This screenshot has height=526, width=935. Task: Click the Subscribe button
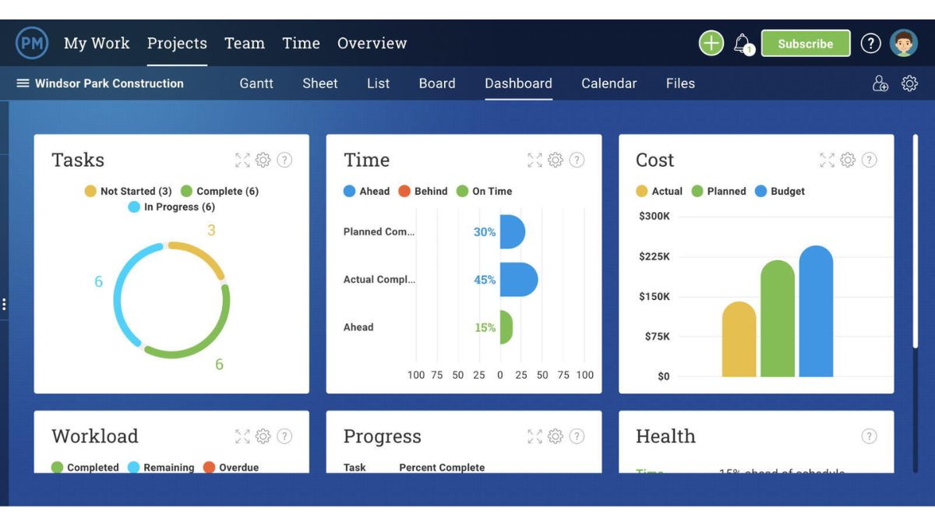coord(805,44)
